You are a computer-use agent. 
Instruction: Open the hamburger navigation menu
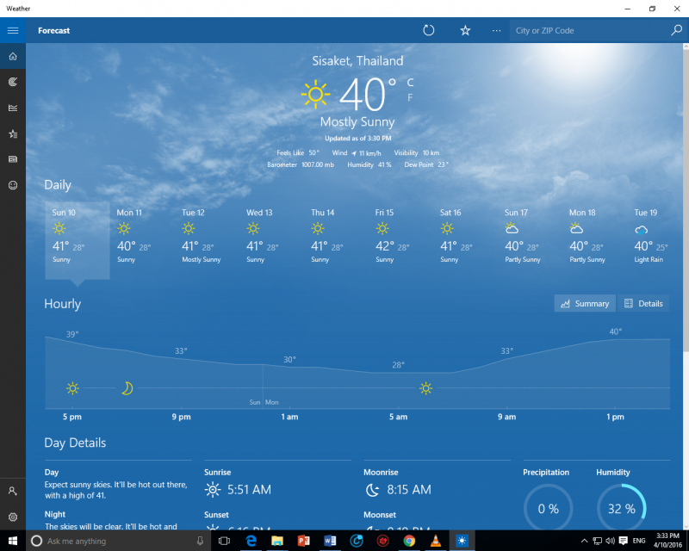point(13,30)
